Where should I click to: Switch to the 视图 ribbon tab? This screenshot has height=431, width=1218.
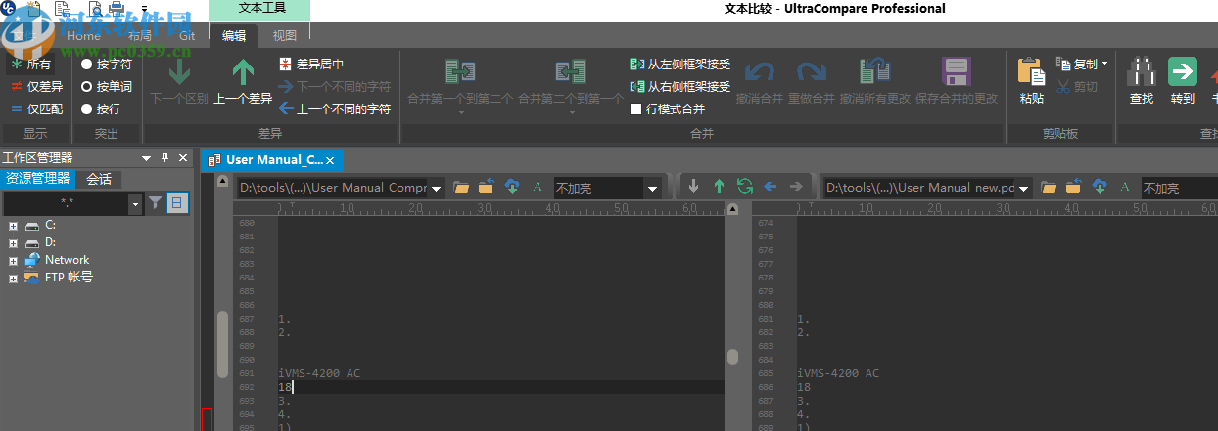(x=285, y=36)
